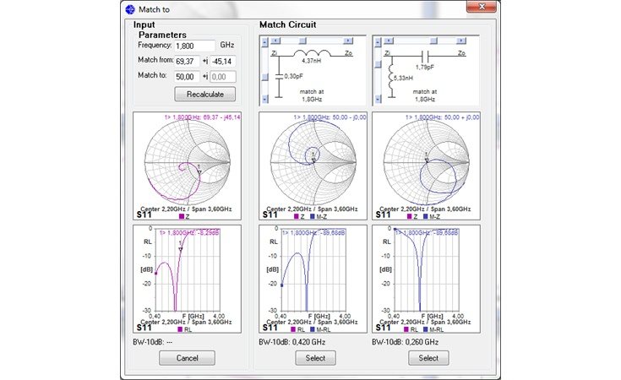Click right arrow of 4,37nH circuit horizontal slider

(x=348, y=41)
